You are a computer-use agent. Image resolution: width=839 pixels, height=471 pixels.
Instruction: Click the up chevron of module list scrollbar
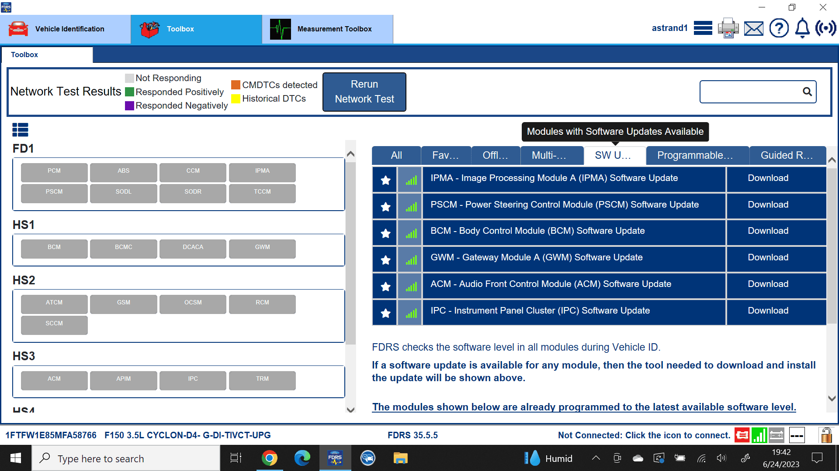coord(350,154)
